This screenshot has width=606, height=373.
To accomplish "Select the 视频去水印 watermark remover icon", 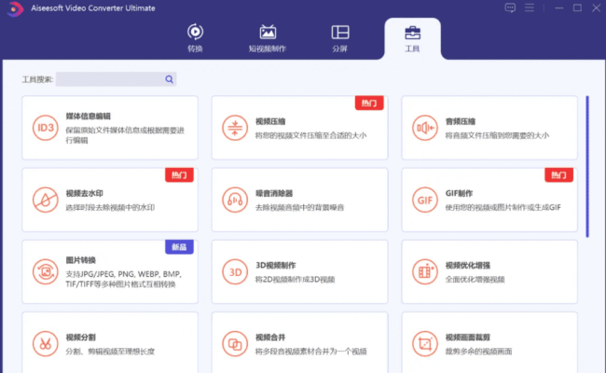I will coord(44,199).
